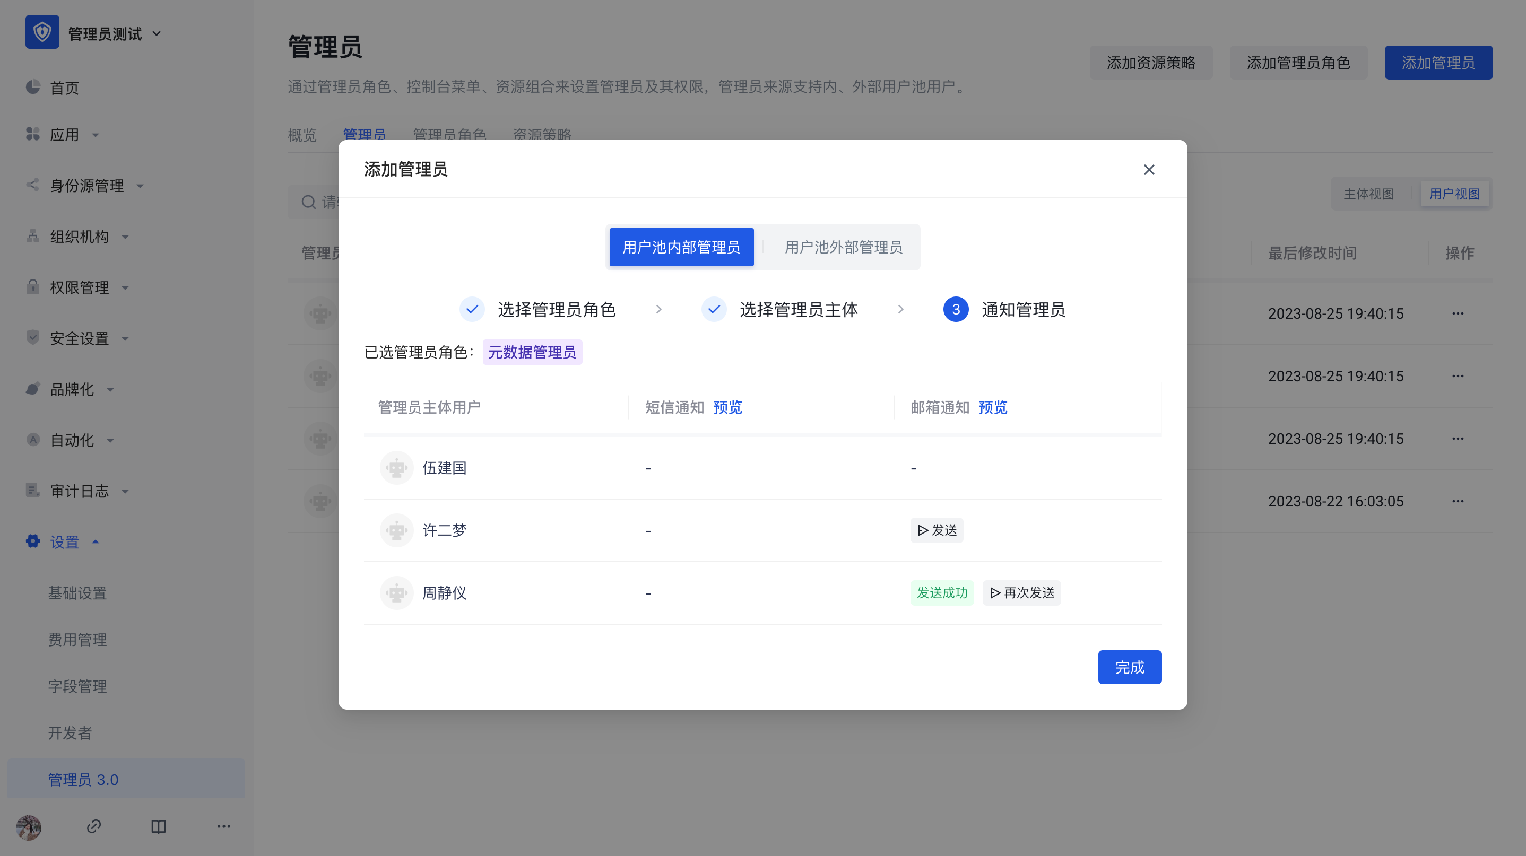The width and height of the screenshot is (1526, 856).
Task: Select 用户池内部管理员 option
Action: click(x=681, y=248)
